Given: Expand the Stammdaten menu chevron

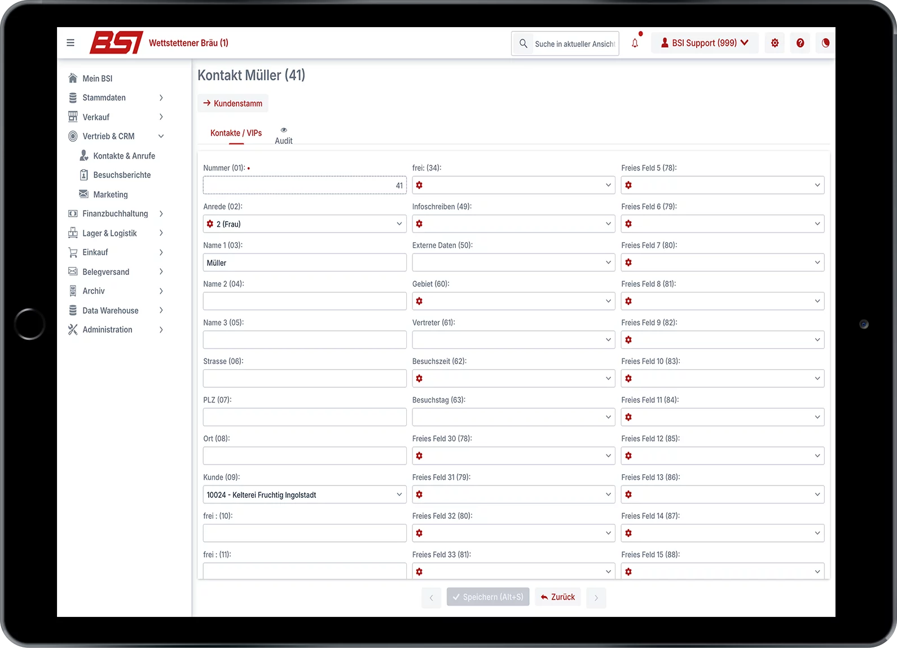Looking at the screenshot, I should pos(161,98).
